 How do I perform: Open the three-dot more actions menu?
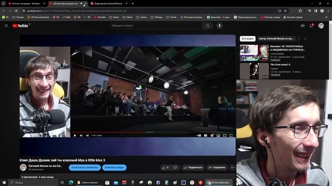pyautogui.click(x=232, y=167)
